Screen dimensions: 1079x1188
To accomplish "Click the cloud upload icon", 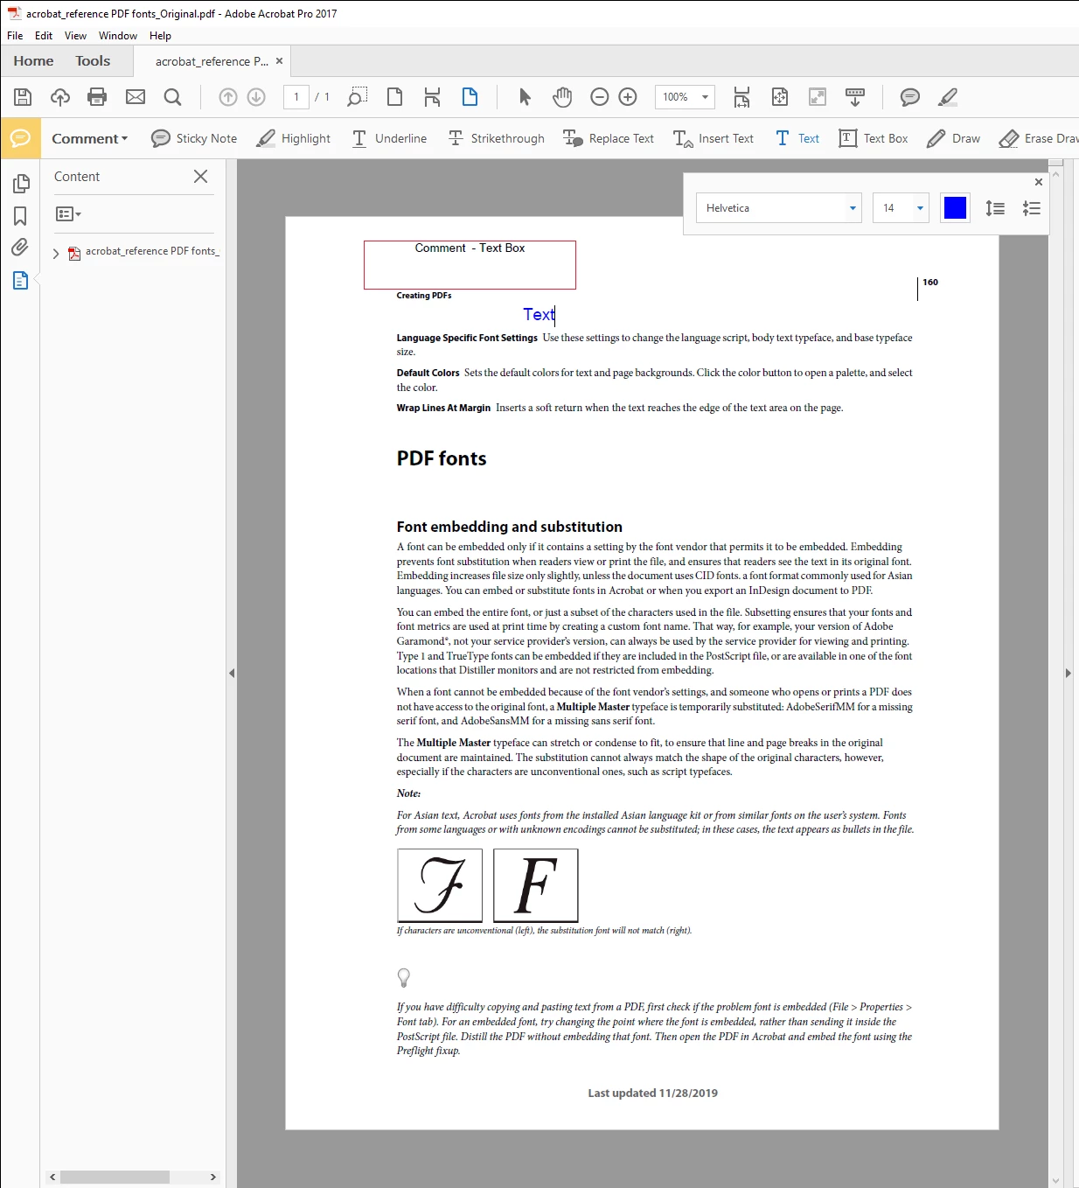I will click(60, 97).
